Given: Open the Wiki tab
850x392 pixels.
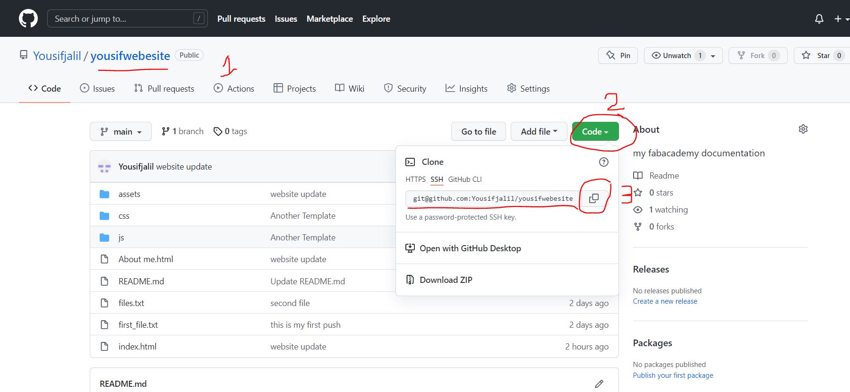Looking at the screenshot, I should 350,88.
